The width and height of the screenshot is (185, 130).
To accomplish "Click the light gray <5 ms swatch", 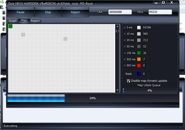I will pyautogui.click(x=139, y=27).
